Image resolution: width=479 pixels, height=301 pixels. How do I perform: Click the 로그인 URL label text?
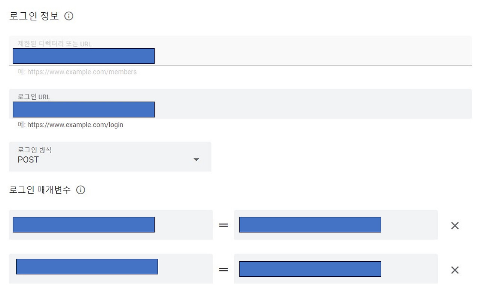coord(34,97)
